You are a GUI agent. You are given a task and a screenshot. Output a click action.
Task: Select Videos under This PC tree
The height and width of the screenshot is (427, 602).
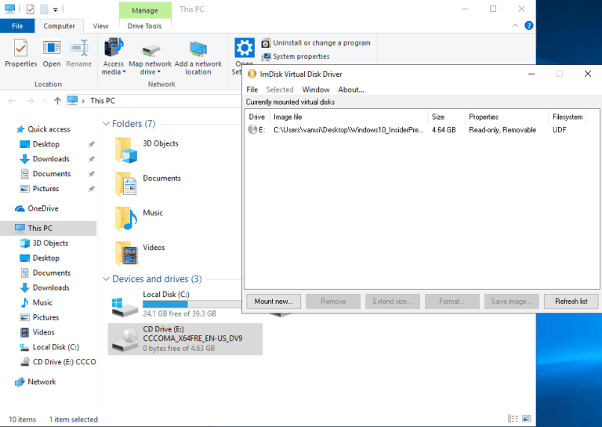(43, 332)
